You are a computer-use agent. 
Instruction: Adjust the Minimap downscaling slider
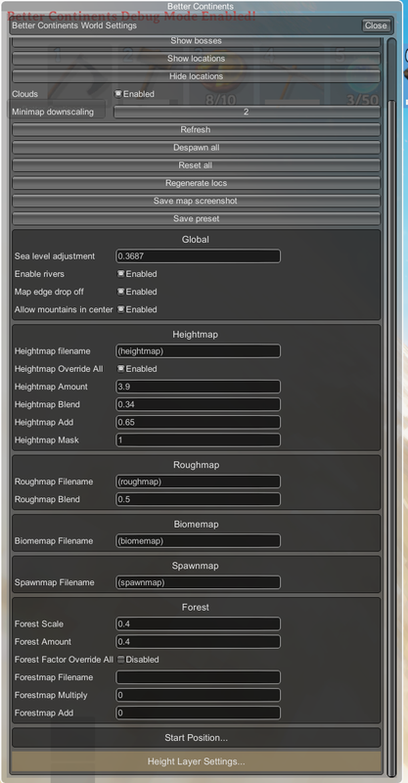(247, 112)
